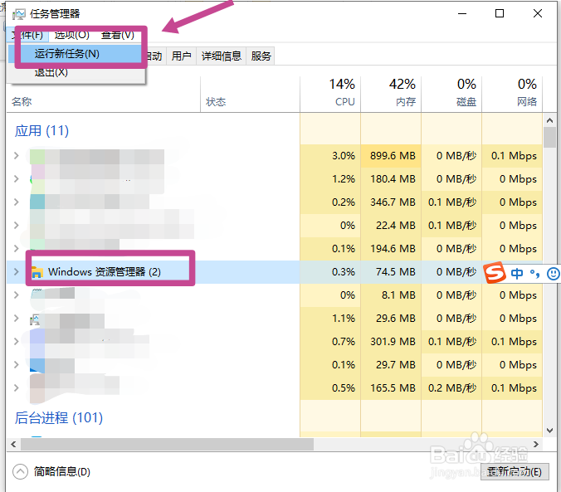Expand the process row using 8.1 MB

pyautogui.click(x=16, y=295)
